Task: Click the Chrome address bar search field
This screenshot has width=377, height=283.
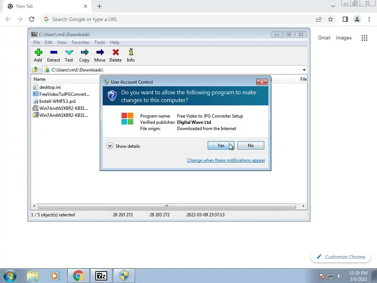Action: [x=178, y=19]
